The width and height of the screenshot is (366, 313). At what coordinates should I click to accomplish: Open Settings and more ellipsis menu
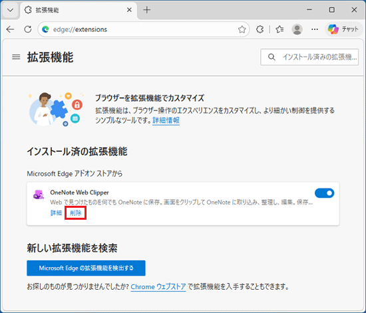[315, 29]
